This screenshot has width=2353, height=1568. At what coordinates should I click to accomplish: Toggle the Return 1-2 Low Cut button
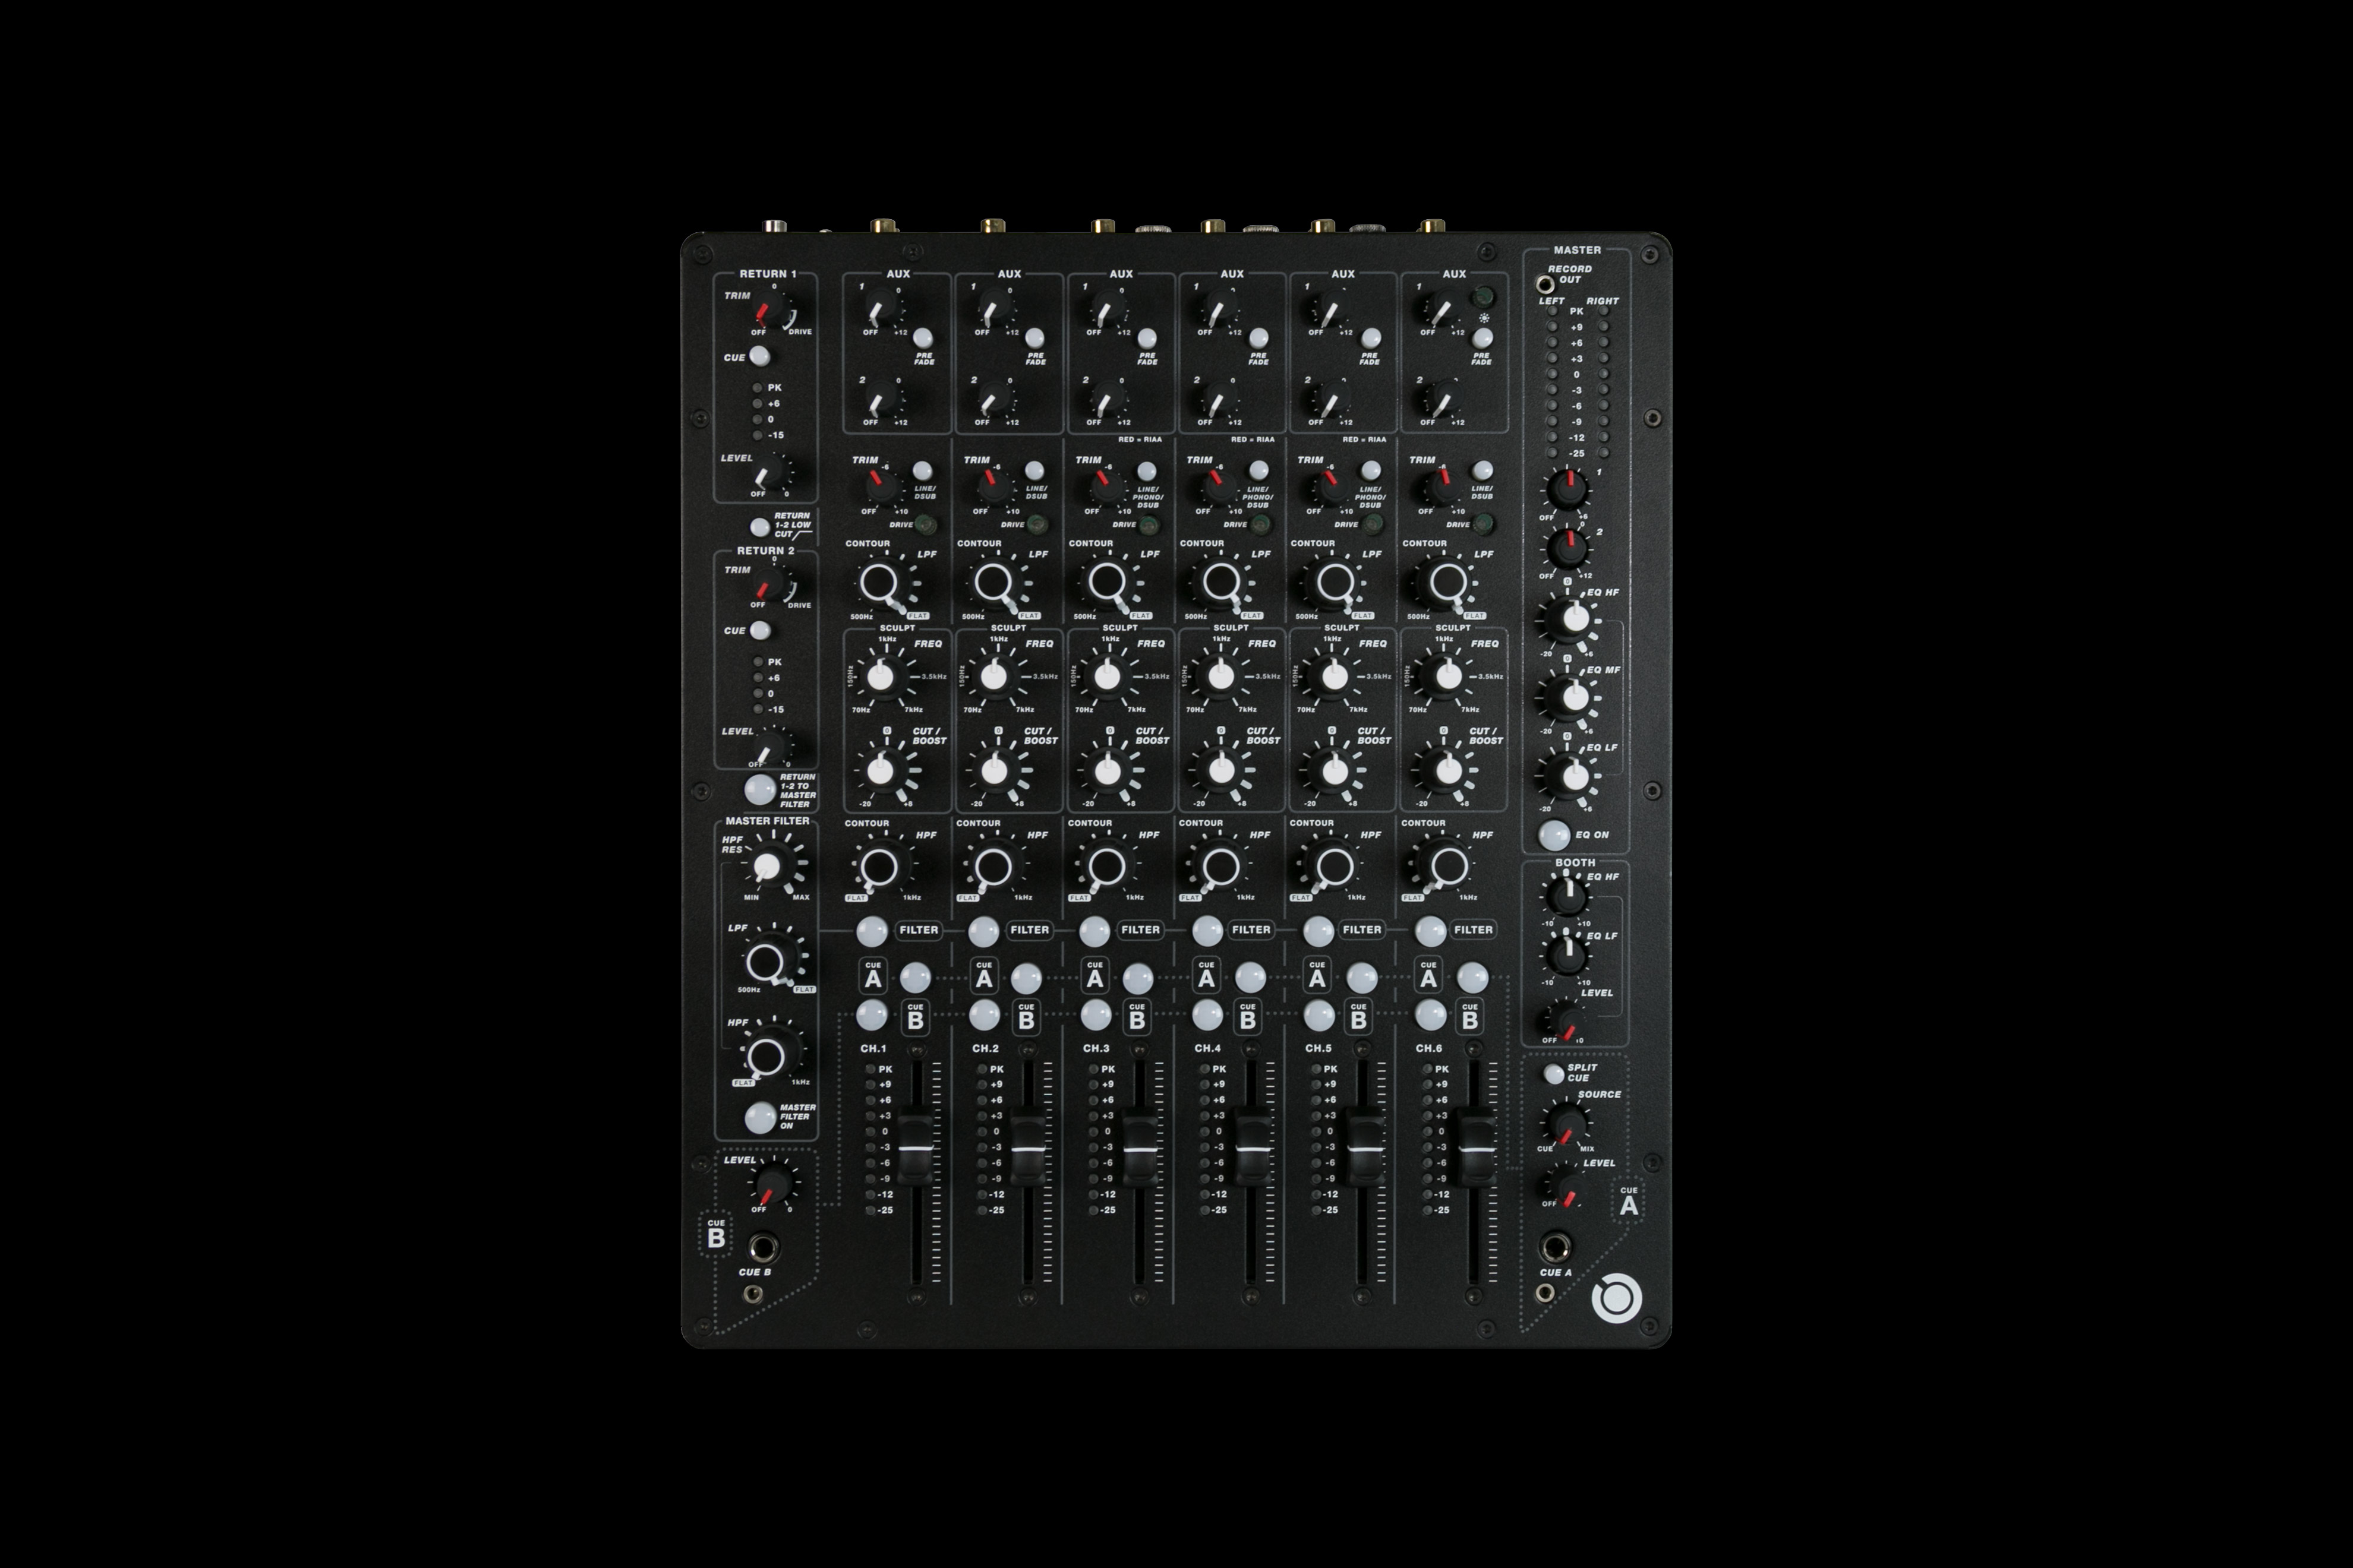761,526
